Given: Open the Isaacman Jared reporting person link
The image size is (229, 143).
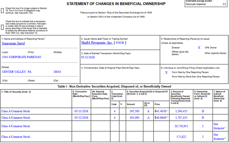Looking at the screenshot, I should point(13,44).
